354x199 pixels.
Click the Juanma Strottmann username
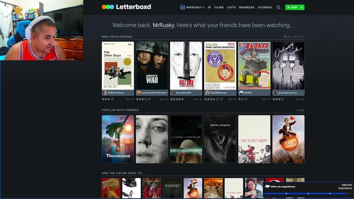tap(154, 93)
